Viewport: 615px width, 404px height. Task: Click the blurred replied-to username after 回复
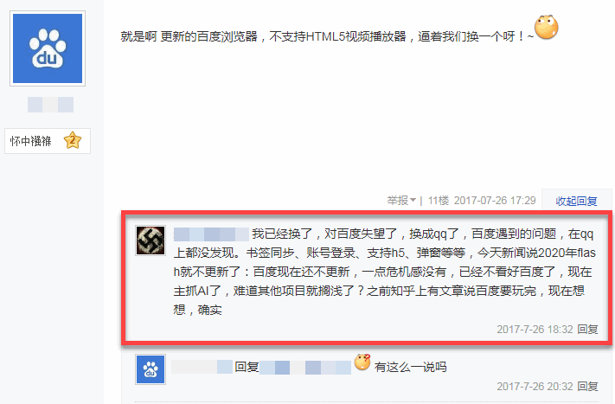pos(305,368)
